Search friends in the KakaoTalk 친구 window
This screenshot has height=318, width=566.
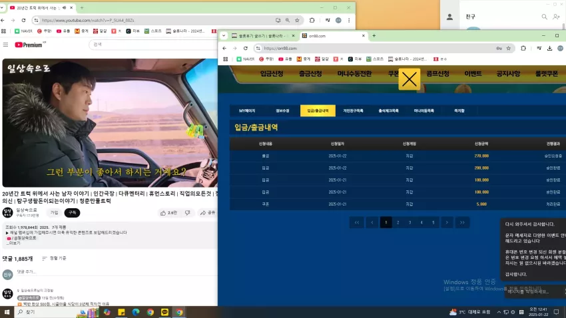pos(544,17)
